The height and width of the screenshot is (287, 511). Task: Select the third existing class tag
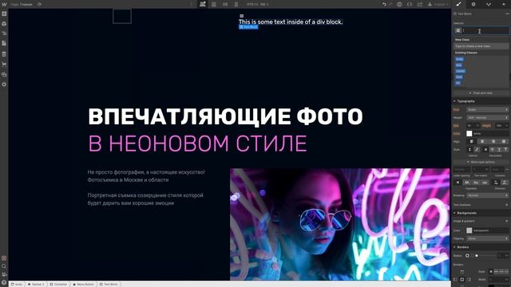pyautogui.click(x=460, y=71)
